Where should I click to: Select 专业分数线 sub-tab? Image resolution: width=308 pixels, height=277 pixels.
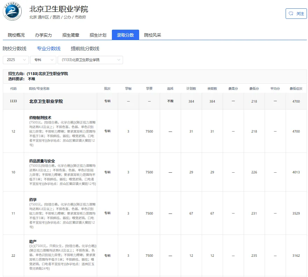pos(49,48)
